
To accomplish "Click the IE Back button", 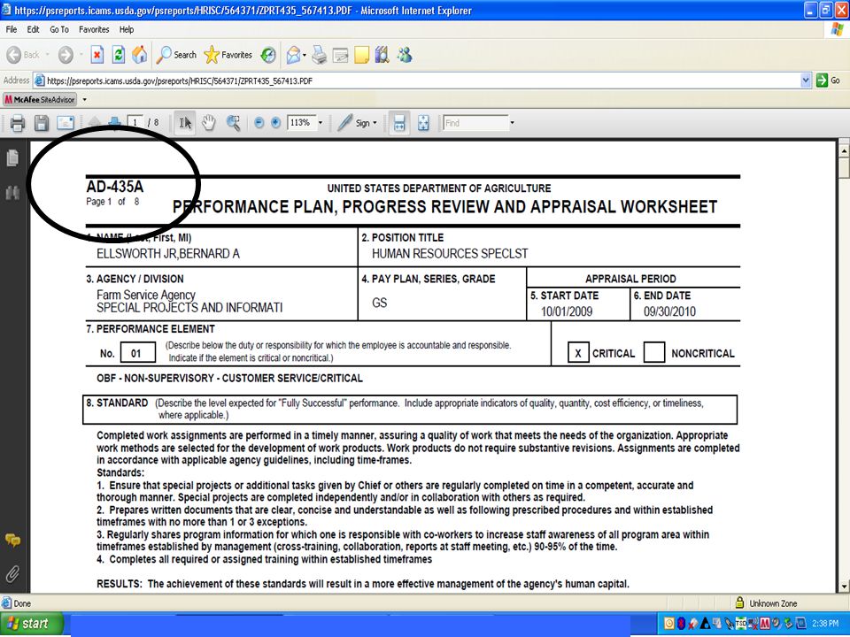I will pos(23,55).
